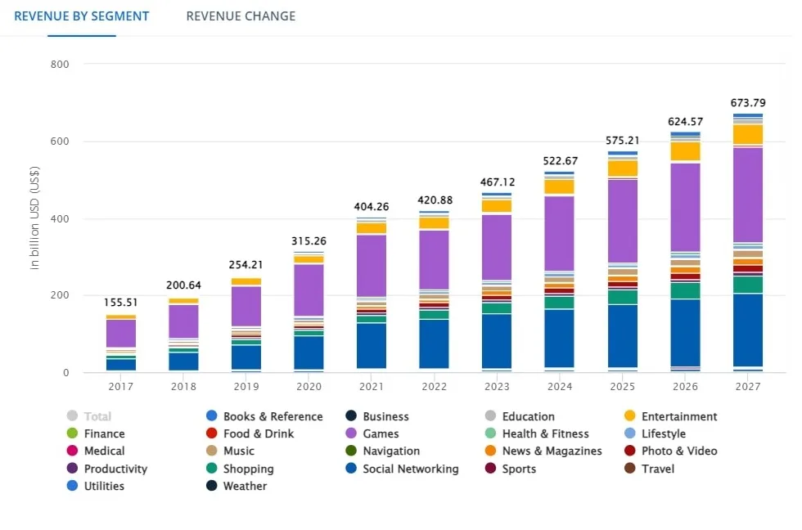Click the 2018 stacked bar

(183, 335)
